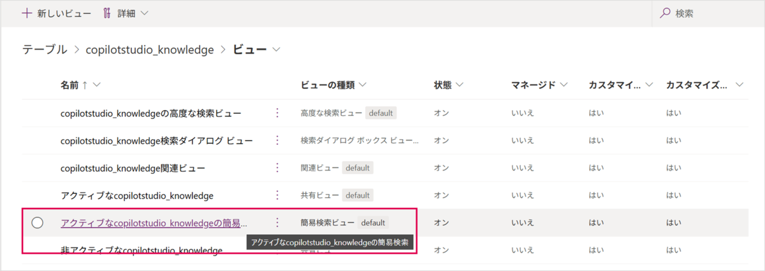
Task: Click いいえ managed value in 関連ビュー row
Action: click(522, 168)
